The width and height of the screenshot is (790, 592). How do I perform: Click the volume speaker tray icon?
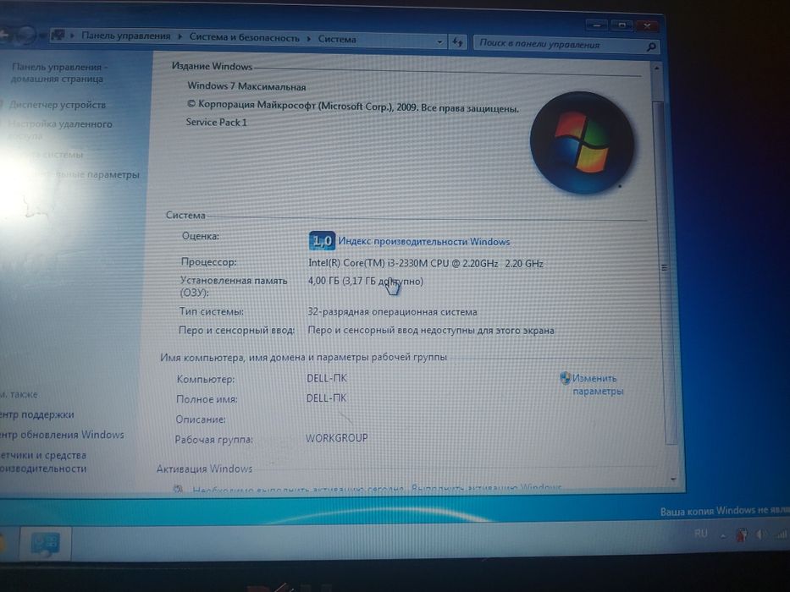pyautogui.click(x=760, y=535)
